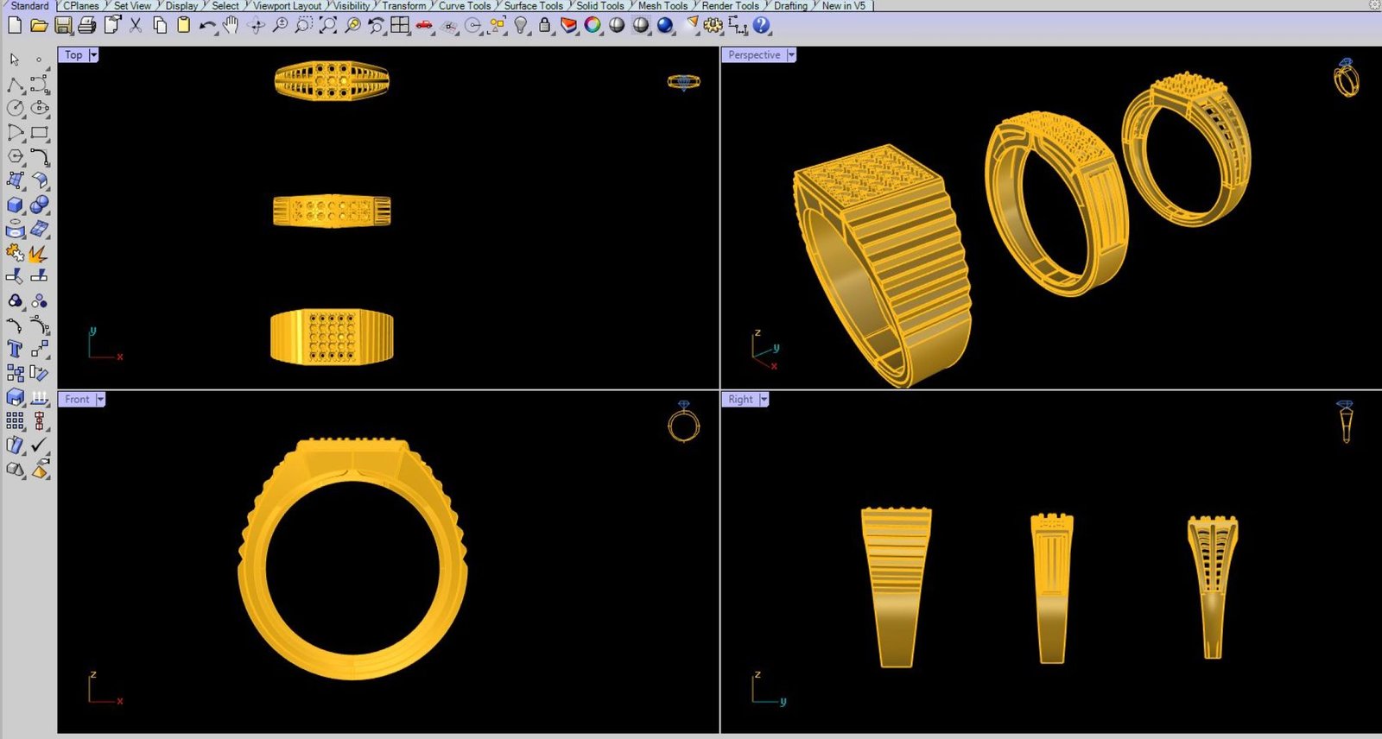Select the Pan hand tool
The height and width of the screenshot is (739, 1382).
[x=231, y=26]
